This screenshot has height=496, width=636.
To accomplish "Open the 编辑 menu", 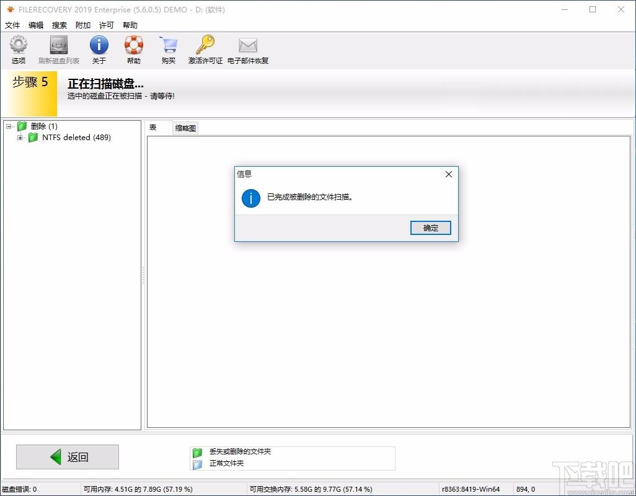I will [x=36, y=25].
